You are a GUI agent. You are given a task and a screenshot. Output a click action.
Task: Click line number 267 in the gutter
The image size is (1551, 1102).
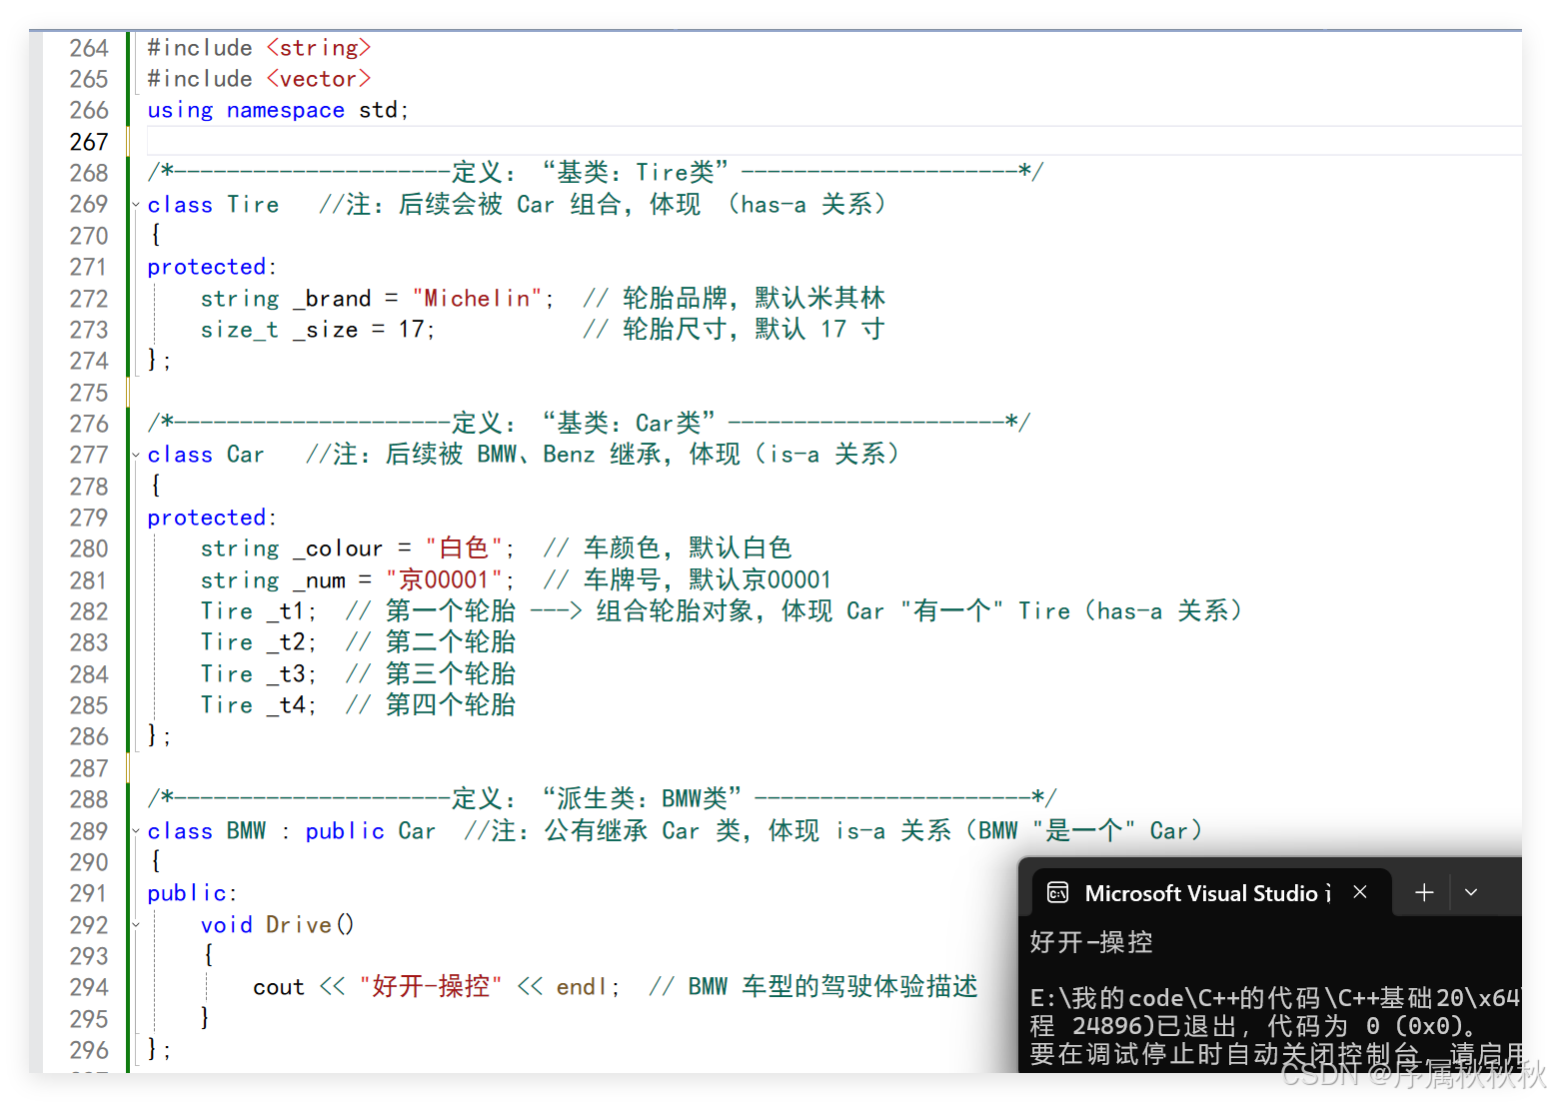click(x=88, y=142)
